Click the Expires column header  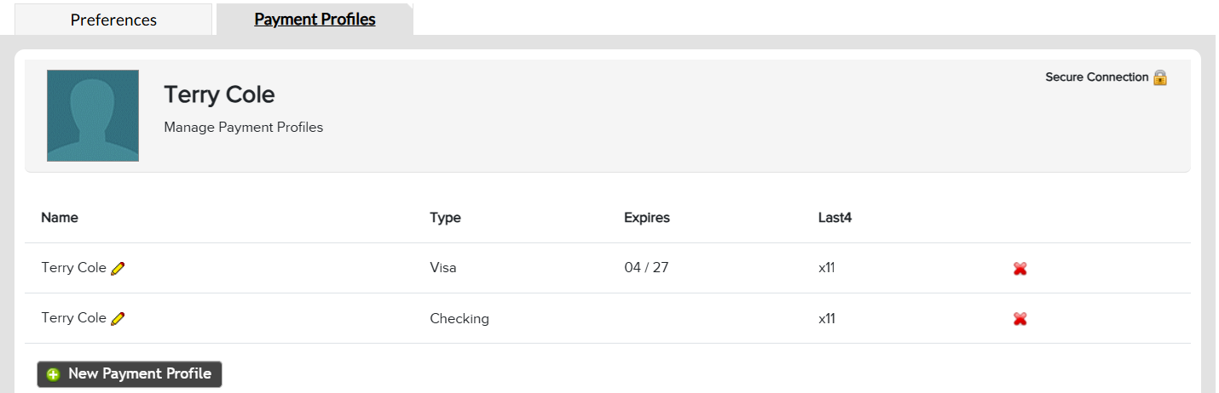(647, 218)
